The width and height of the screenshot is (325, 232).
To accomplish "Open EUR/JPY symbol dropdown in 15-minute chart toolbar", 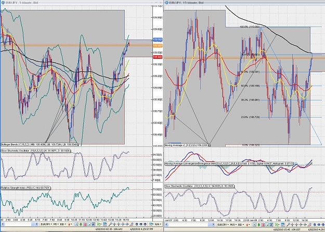I will coord(223,225).
